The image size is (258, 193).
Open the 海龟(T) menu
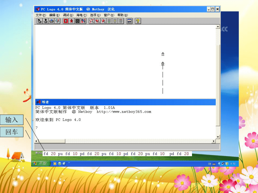[82, 15]
